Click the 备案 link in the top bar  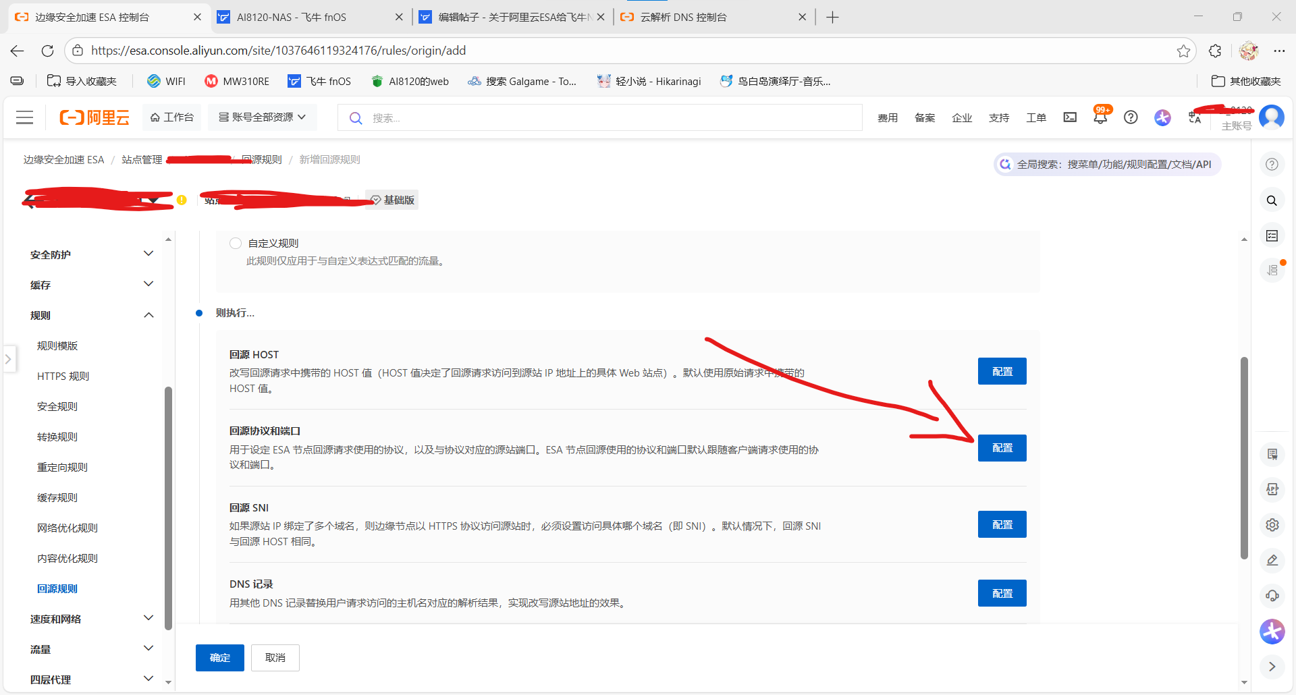click(x=925, y=117)
